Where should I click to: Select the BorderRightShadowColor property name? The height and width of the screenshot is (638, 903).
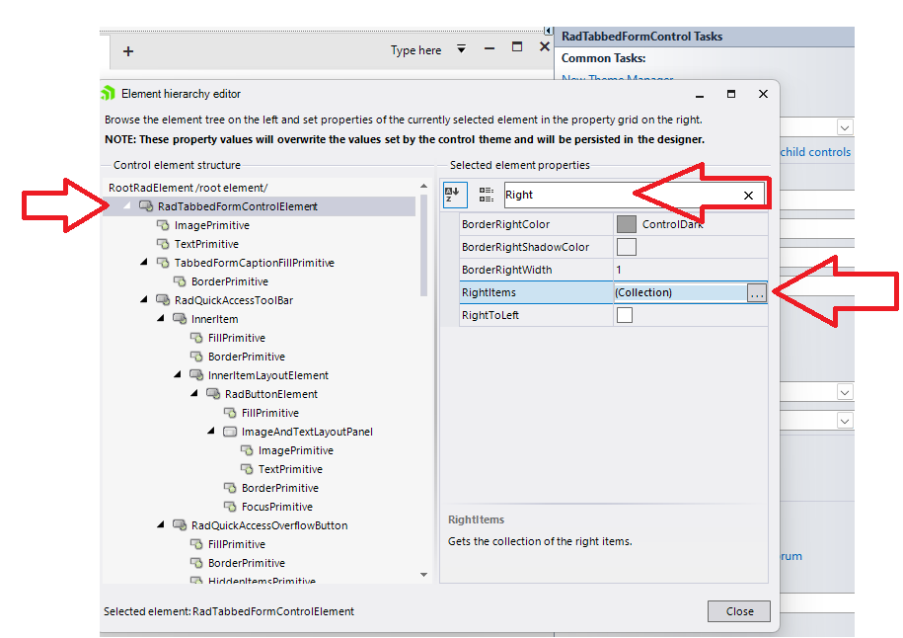point(525,247)
